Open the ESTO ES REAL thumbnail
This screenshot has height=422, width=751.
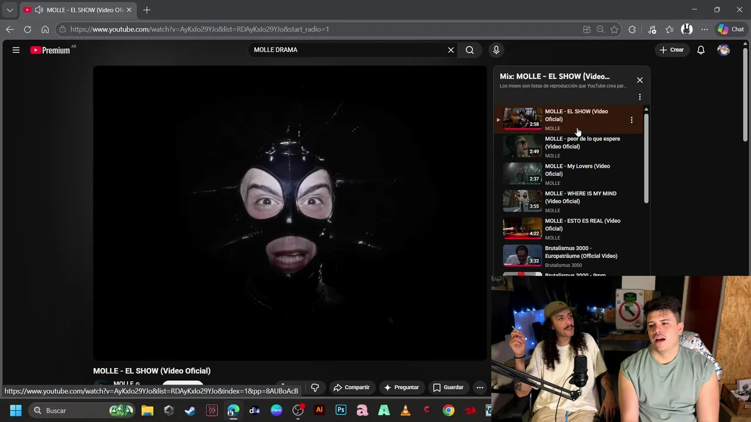522,228
